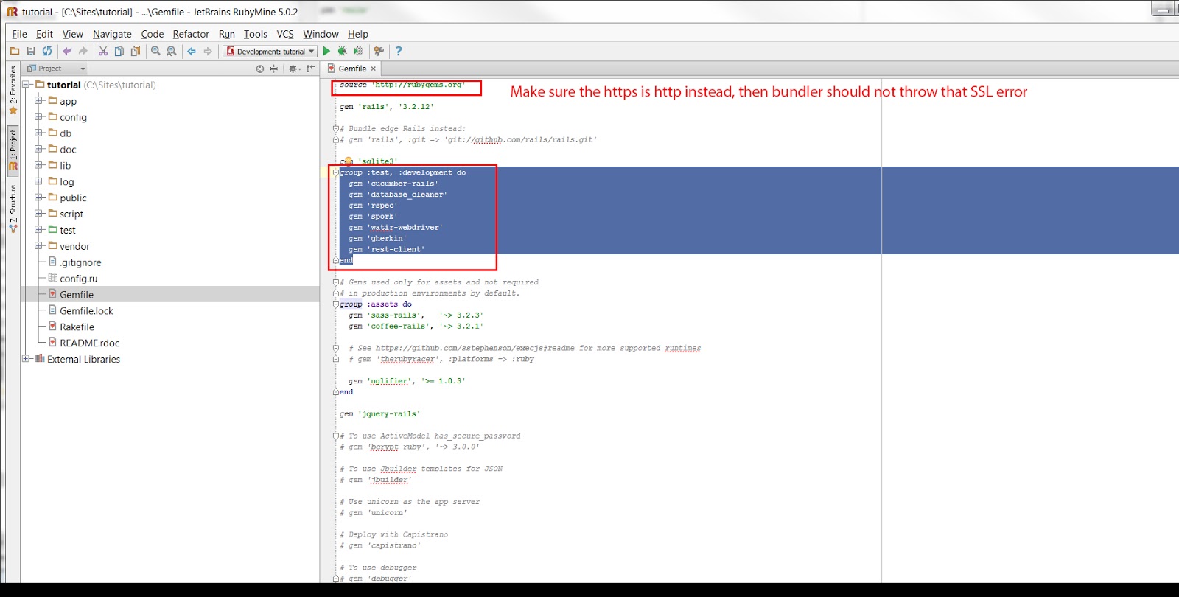
Task: Toggle the 1: Project tool window tab
Action: [13, 150]
